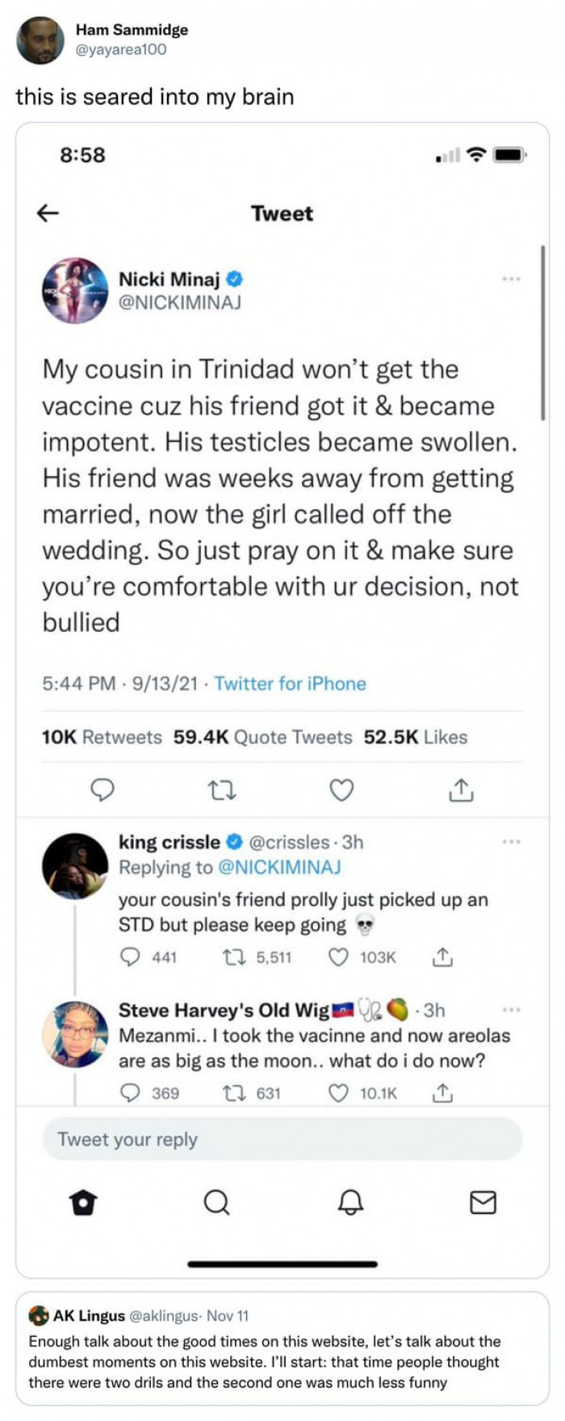View the 59.4K Quote Tweets
Screen dimensions: 565x1421
point(263,737)
